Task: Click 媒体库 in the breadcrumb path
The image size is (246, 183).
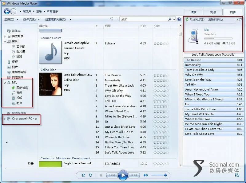Action: point(27,11)
